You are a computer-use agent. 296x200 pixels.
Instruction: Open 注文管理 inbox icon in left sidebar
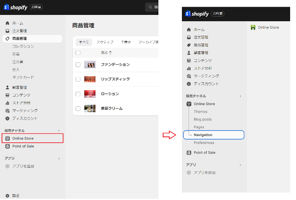click(7, 31)
